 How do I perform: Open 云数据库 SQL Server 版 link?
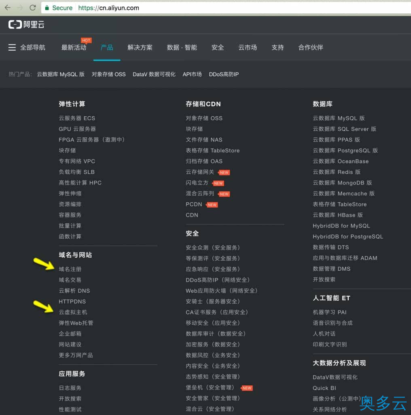coord(344,129)
